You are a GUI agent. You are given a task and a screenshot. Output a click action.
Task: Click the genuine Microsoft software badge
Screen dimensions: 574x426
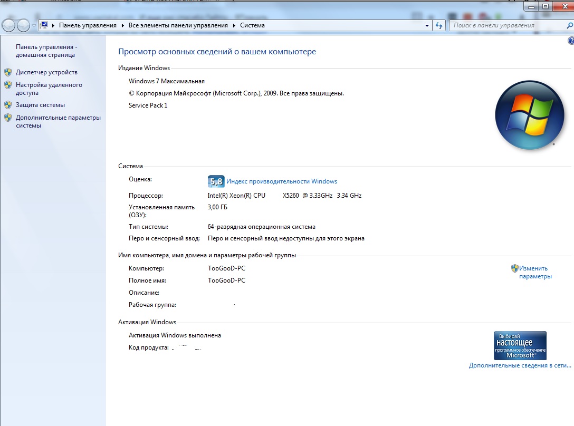[x=520, y=345]
